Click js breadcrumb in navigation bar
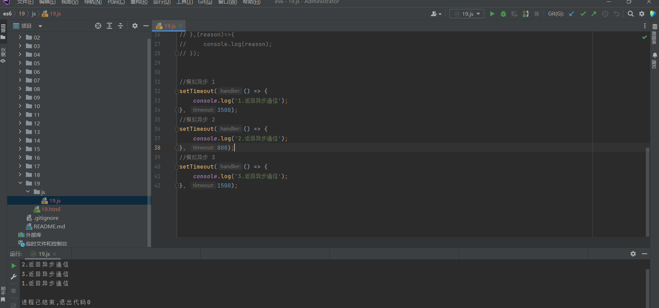The image size is (659, 308). pos(34,14)
